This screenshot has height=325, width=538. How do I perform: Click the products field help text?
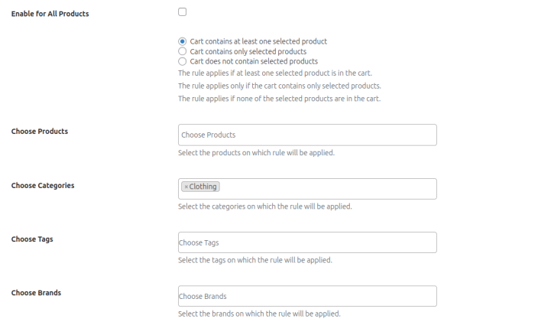256,153
